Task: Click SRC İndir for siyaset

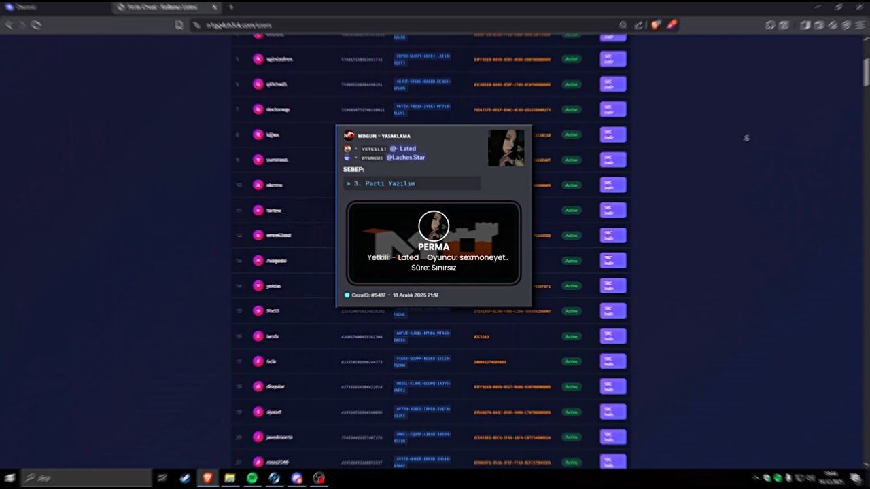Action: pos(612,412)
